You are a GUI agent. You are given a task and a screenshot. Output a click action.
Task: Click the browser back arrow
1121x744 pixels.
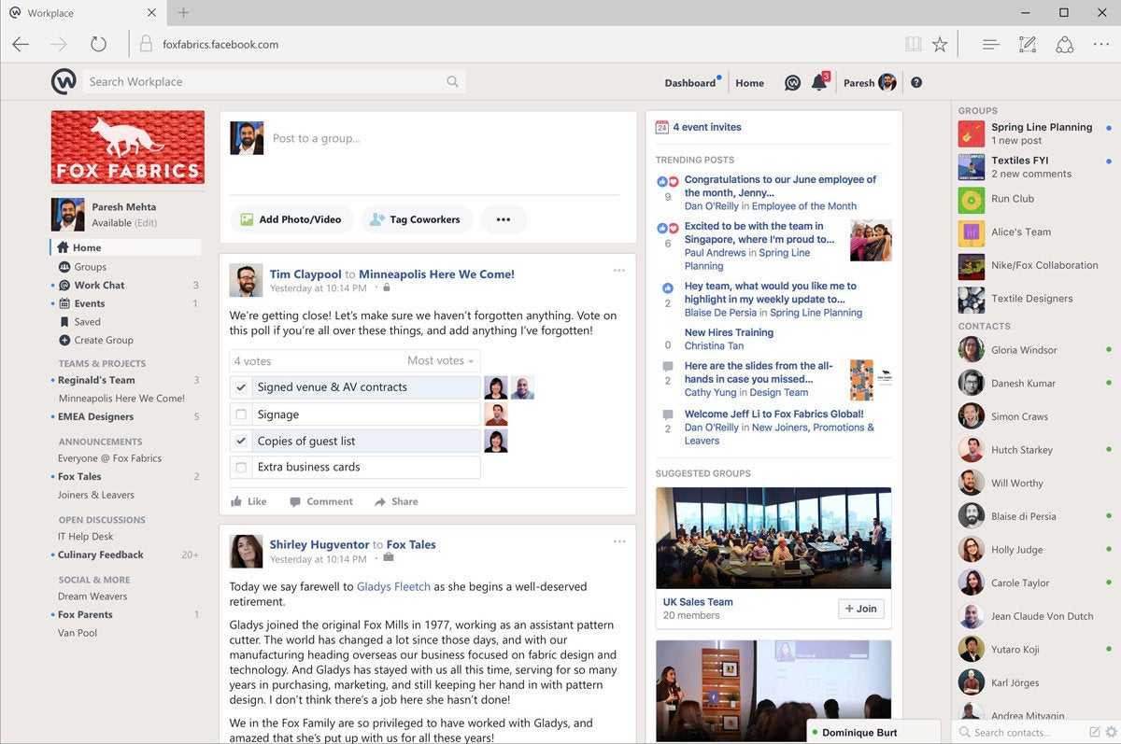pos(21,44)
